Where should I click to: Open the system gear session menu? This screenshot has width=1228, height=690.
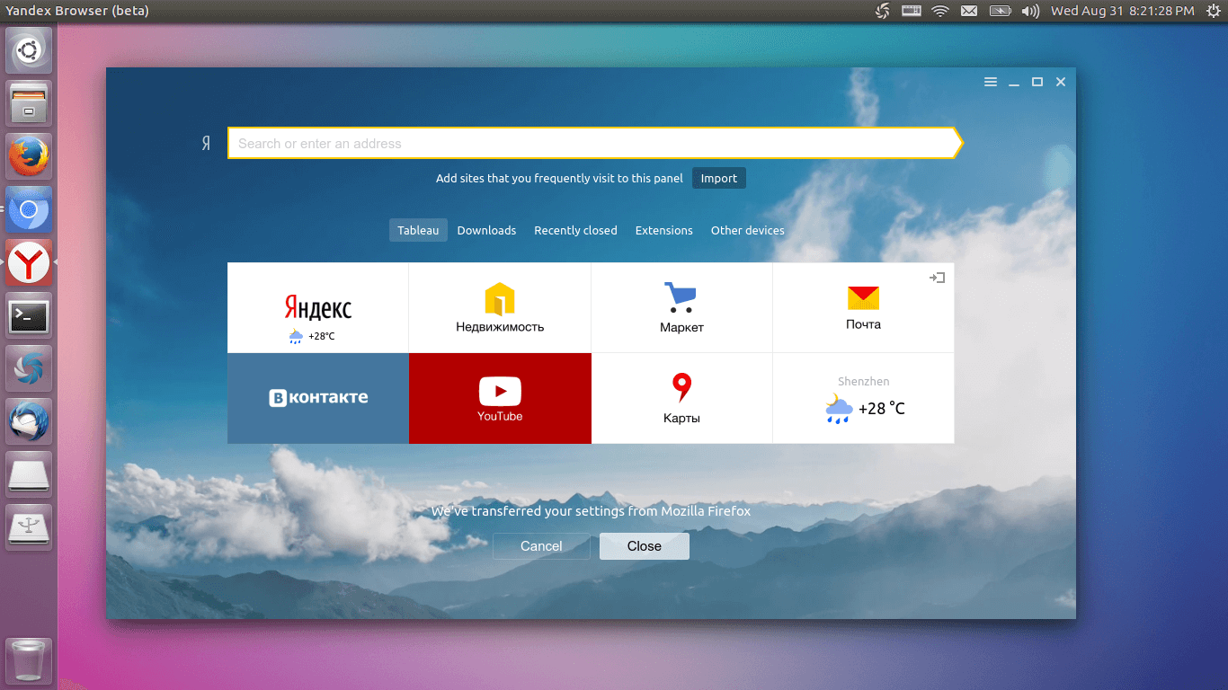[x=1213, y=11]
